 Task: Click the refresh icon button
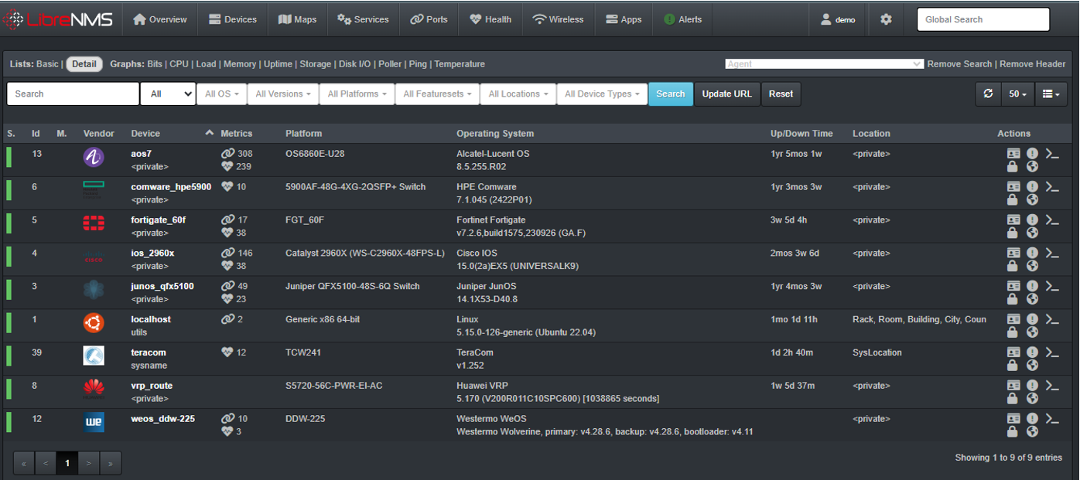pos(988,94)
